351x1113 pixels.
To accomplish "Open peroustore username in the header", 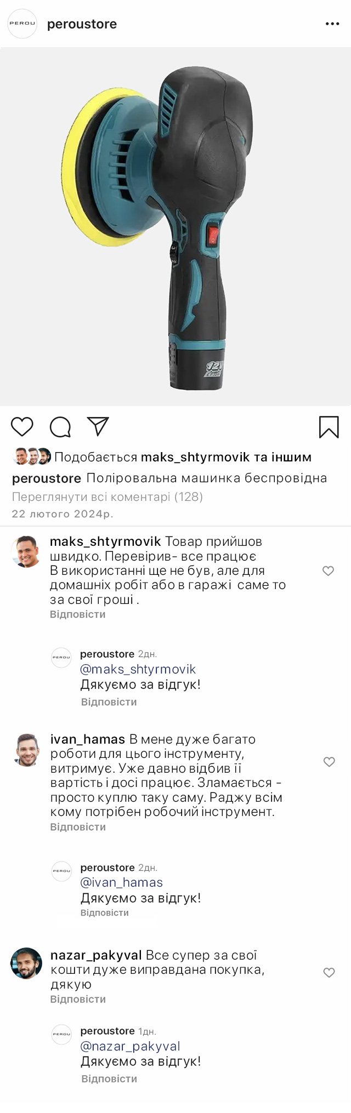I will pos(82,24).
